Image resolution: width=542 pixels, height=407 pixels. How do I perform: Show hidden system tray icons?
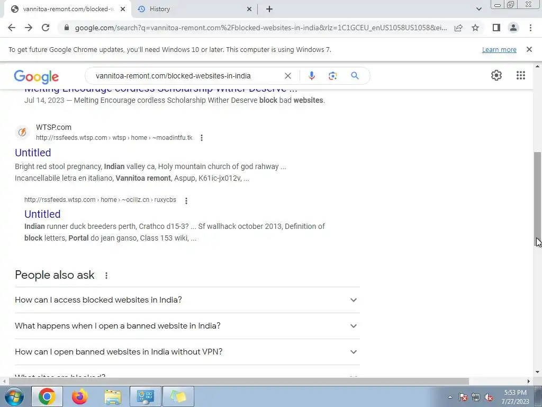450,397
